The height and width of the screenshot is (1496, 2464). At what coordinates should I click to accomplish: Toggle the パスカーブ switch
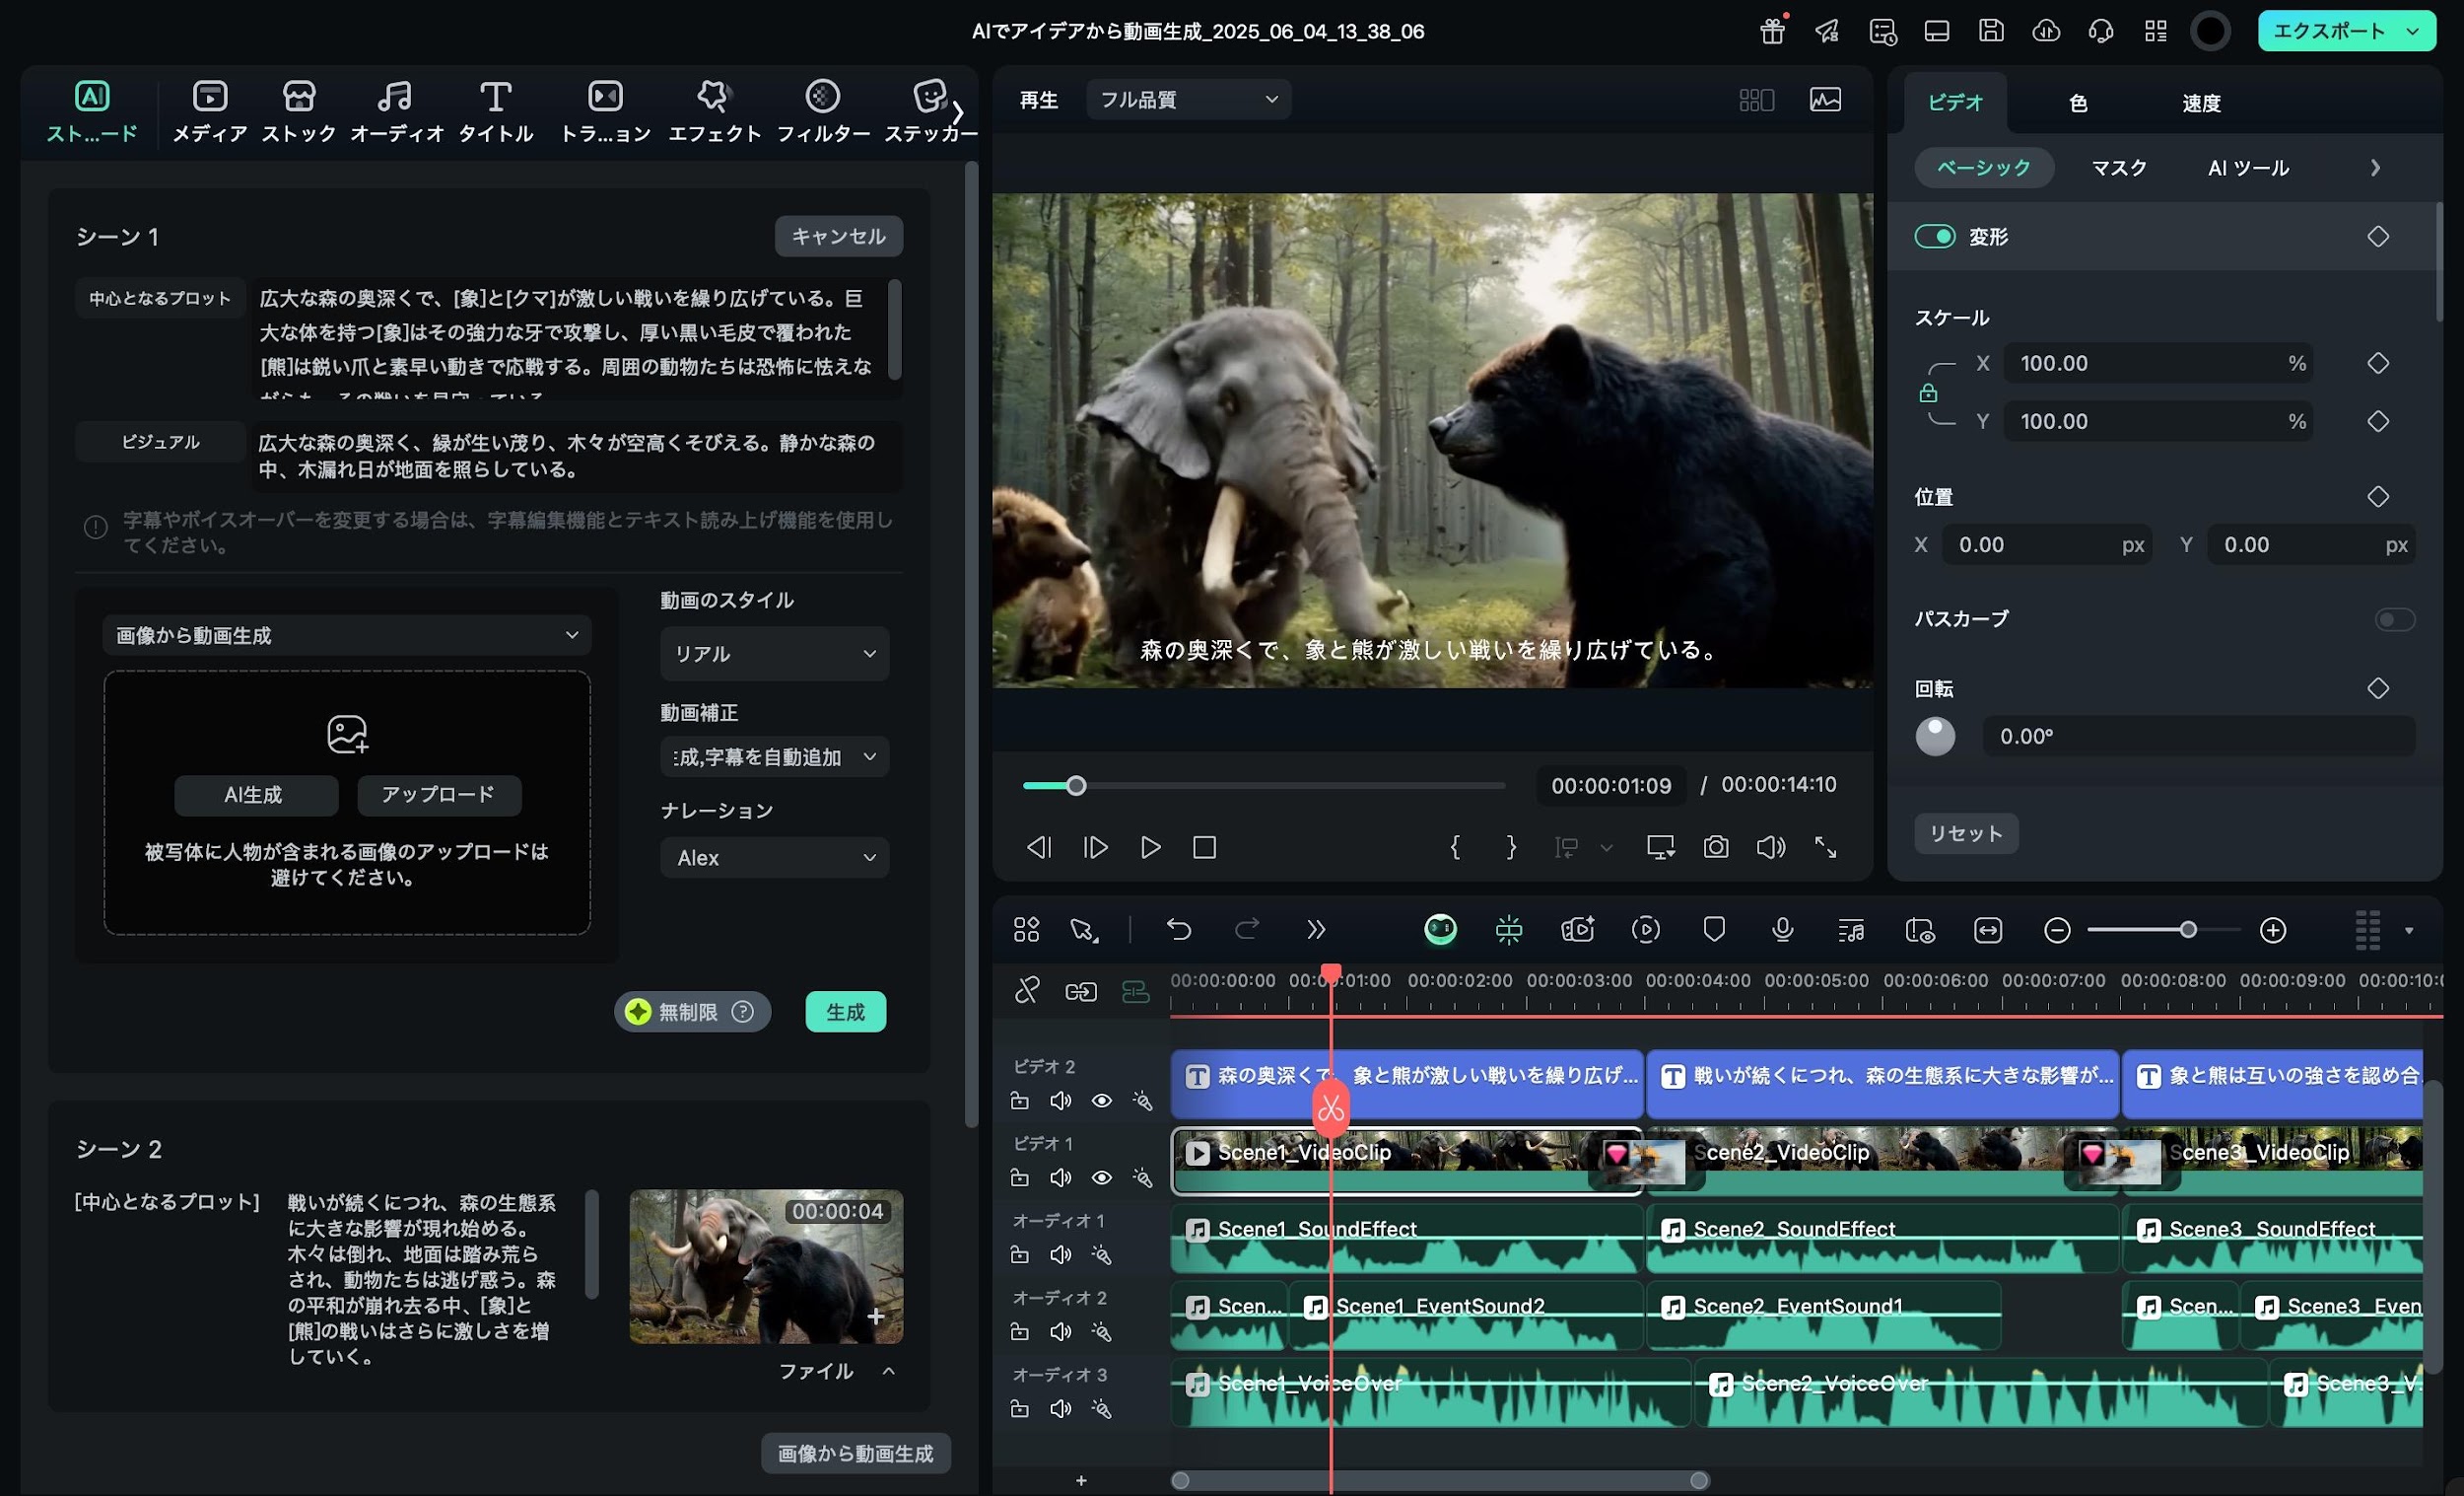click(x=2394, y=619)
